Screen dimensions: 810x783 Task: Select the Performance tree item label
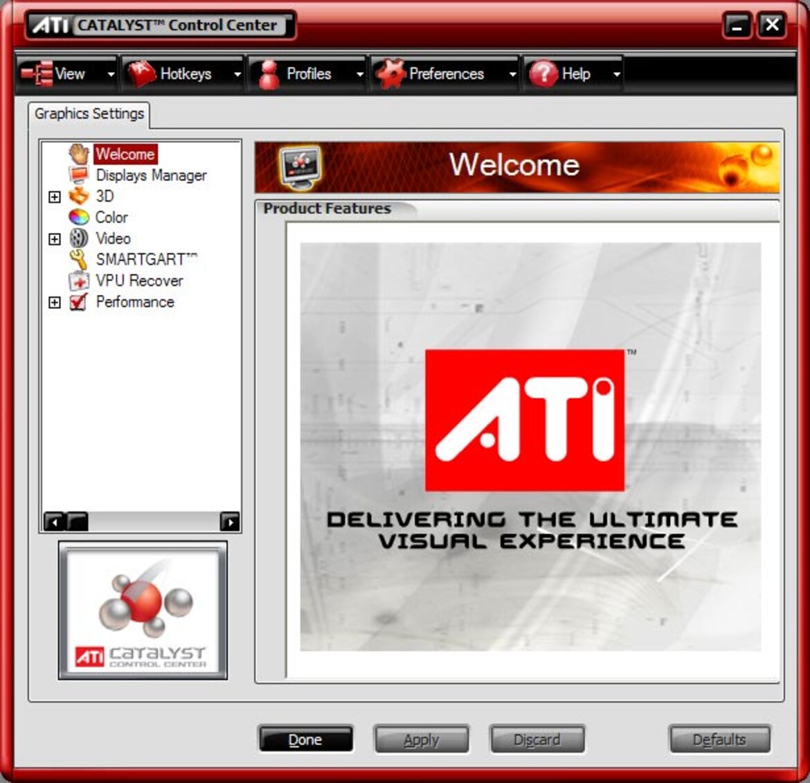point(135,301)
